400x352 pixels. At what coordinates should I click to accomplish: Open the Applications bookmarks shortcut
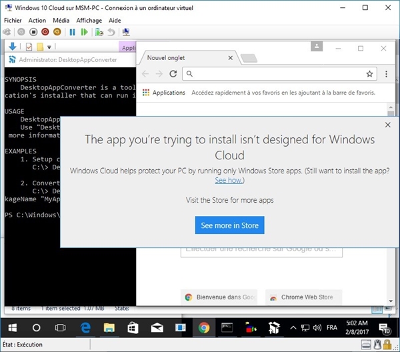click(165, 93)
